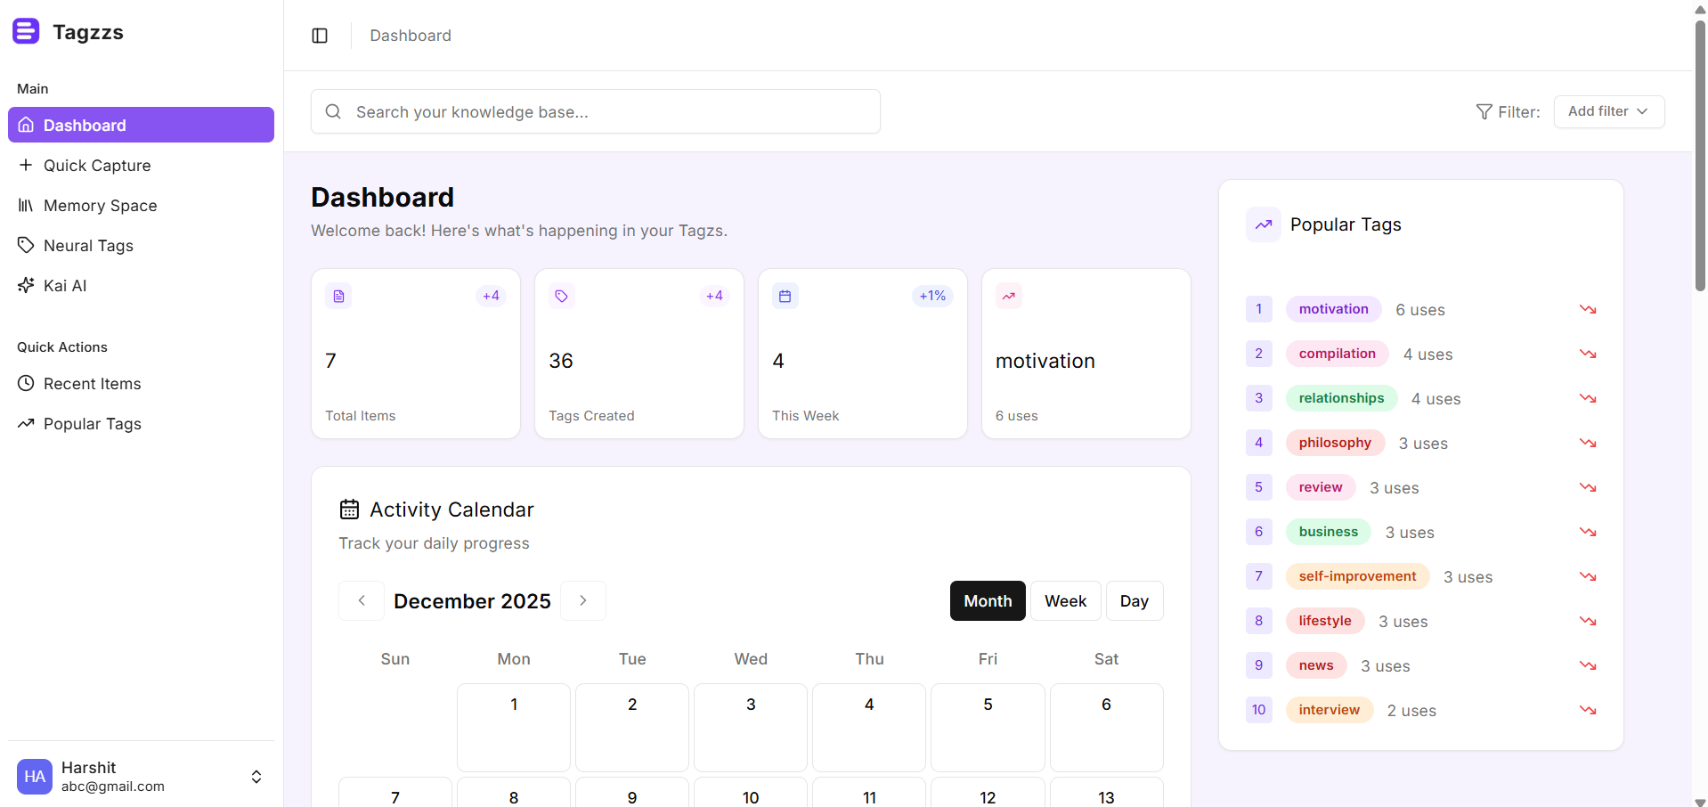Viewport: 1708px width, 807px height.
Task: Select December 3 on the calendar
Action: point(751,727)
